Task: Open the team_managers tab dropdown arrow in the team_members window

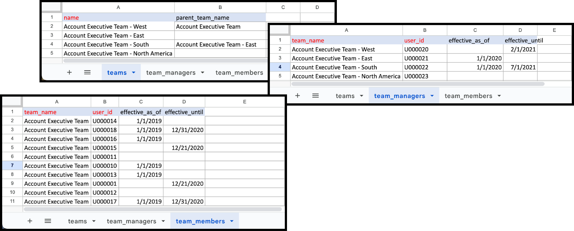Action: click(163, 221)
